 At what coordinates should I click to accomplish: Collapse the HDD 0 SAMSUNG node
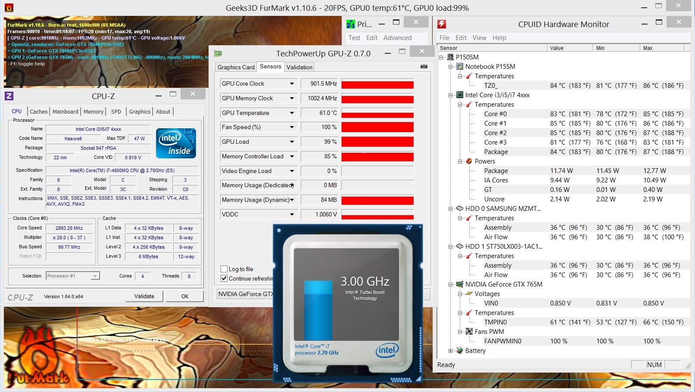tap(451, 209)
